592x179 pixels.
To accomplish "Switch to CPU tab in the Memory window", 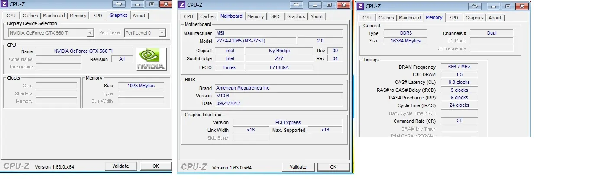I will [x=367, y=18].
